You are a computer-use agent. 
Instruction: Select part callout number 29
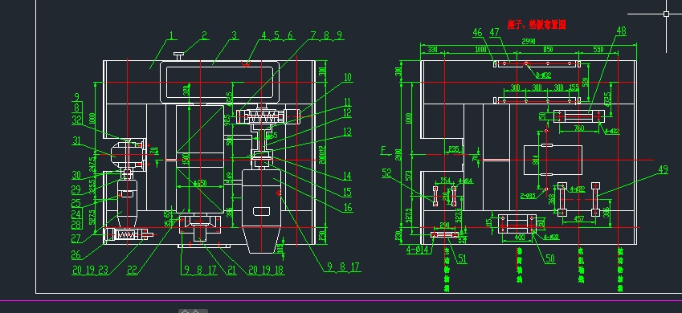tap(76, 189)
